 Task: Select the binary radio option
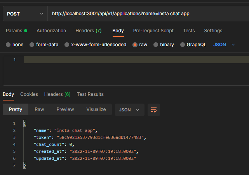(x=156, y=45)
